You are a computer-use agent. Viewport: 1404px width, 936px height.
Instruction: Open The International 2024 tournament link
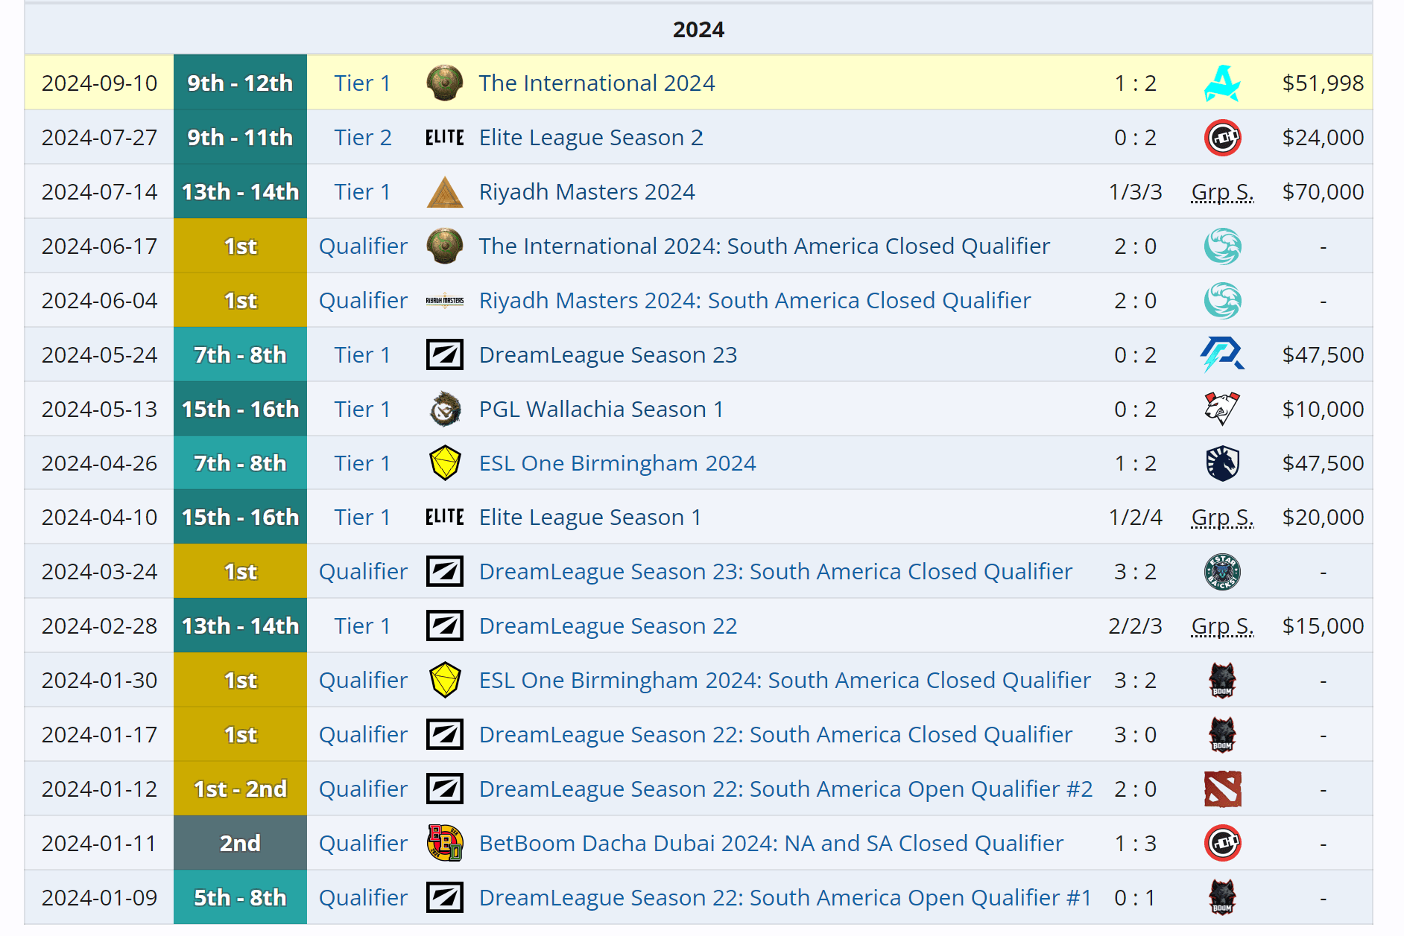[x=596, y=83]
